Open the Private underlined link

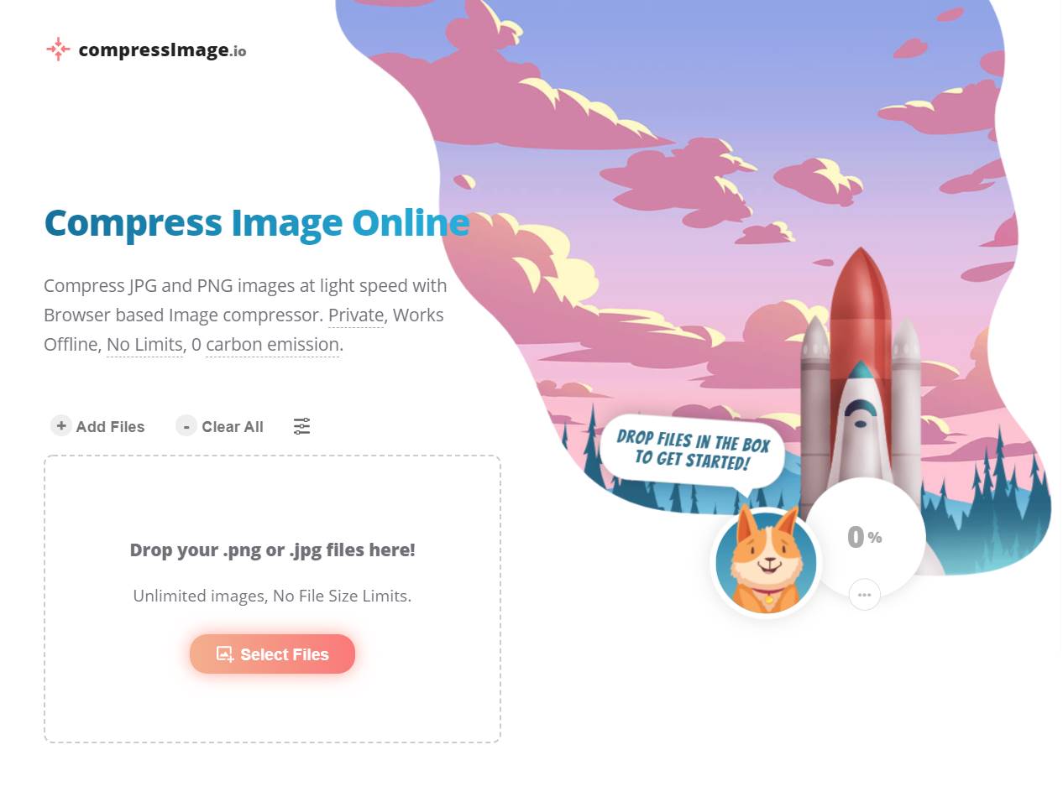click(x=356, y=315)
